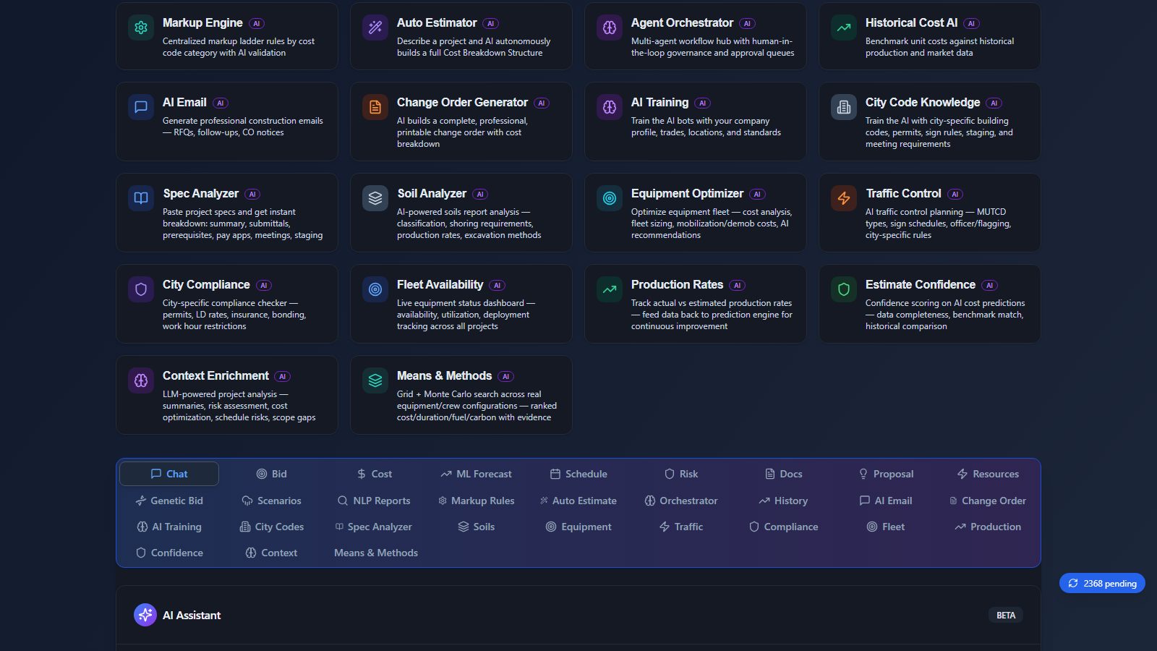Open the Genetic Bid tab
Screen dimensions: 1157x651
point(169,501)
